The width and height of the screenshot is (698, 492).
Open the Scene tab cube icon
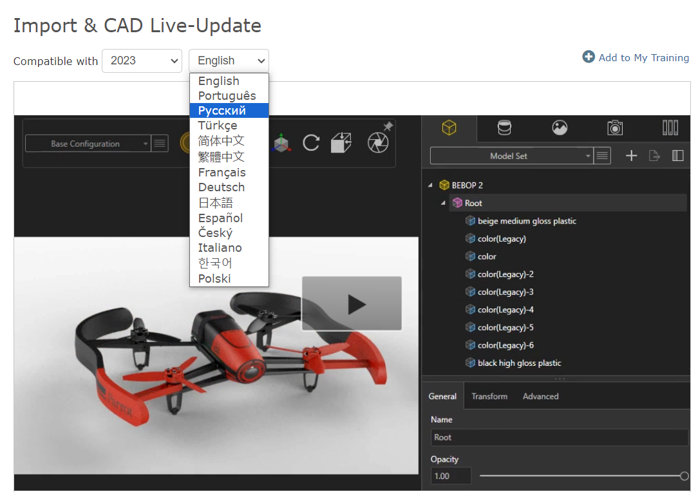tap(449, 128)
